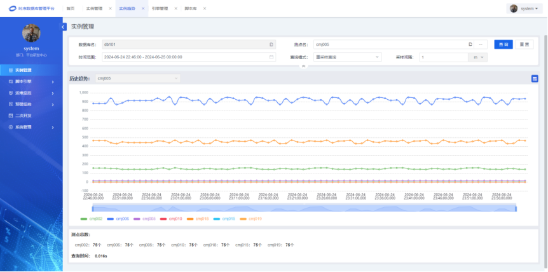548x272 pixels.
Task: Switch to the 引擎管理 tab
Action: point(160,9)
